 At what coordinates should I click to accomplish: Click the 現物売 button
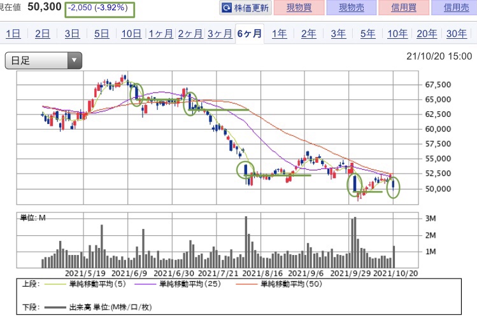coord(352,8)
